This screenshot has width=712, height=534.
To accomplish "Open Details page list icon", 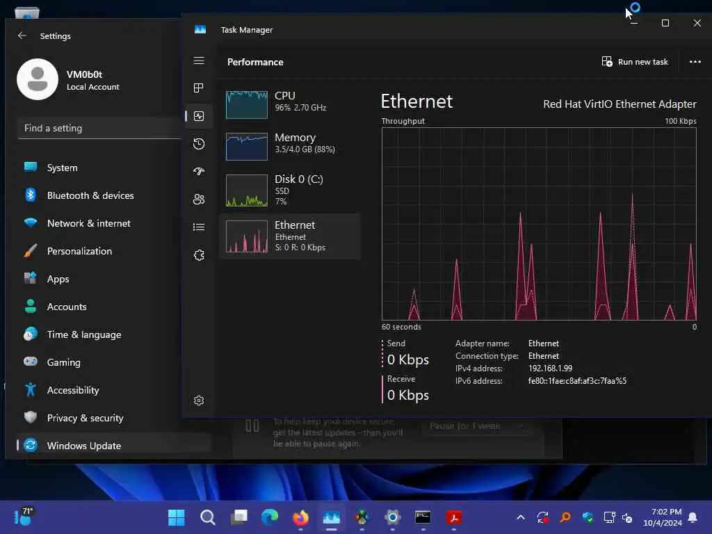I will point(199,227).
